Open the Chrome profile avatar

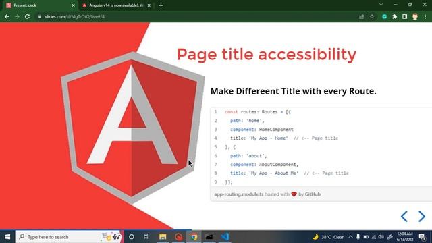[x=415, y=16]
